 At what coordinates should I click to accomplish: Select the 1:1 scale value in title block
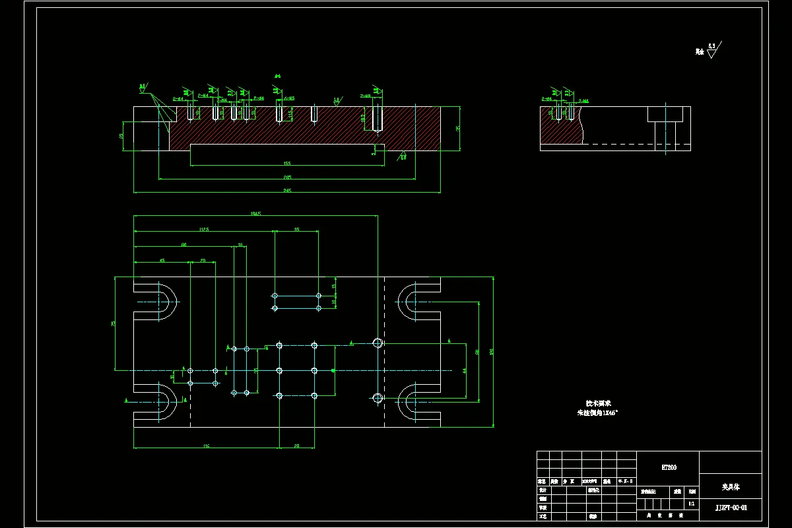pos(691,504)
